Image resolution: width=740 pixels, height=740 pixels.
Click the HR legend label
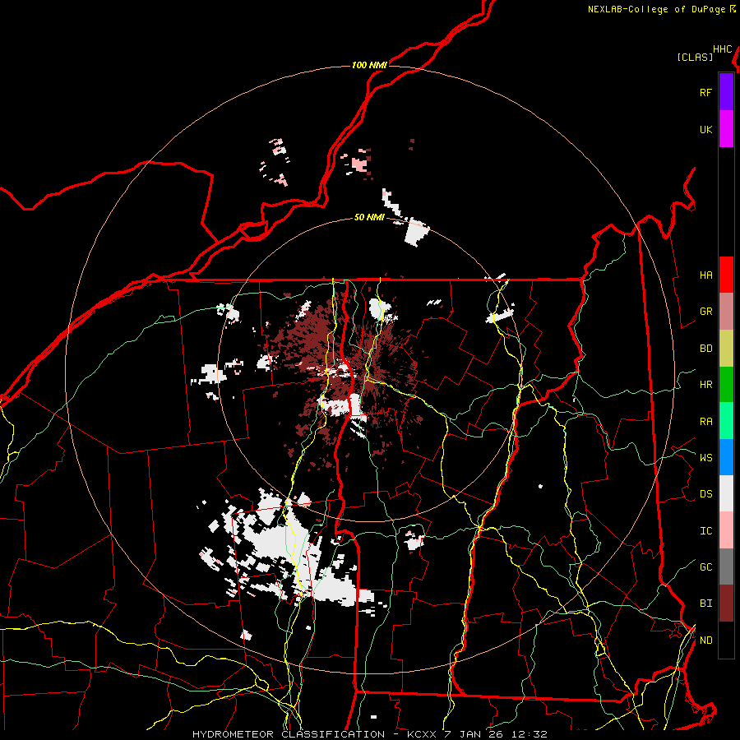pyautogui.click(x=705, y=385)
